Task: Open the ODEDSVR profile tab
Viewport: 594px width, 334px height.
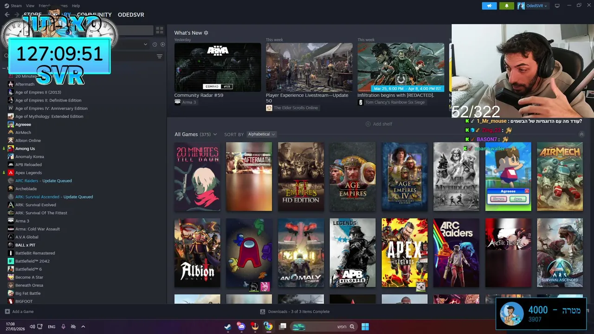Action: point(131,14)
